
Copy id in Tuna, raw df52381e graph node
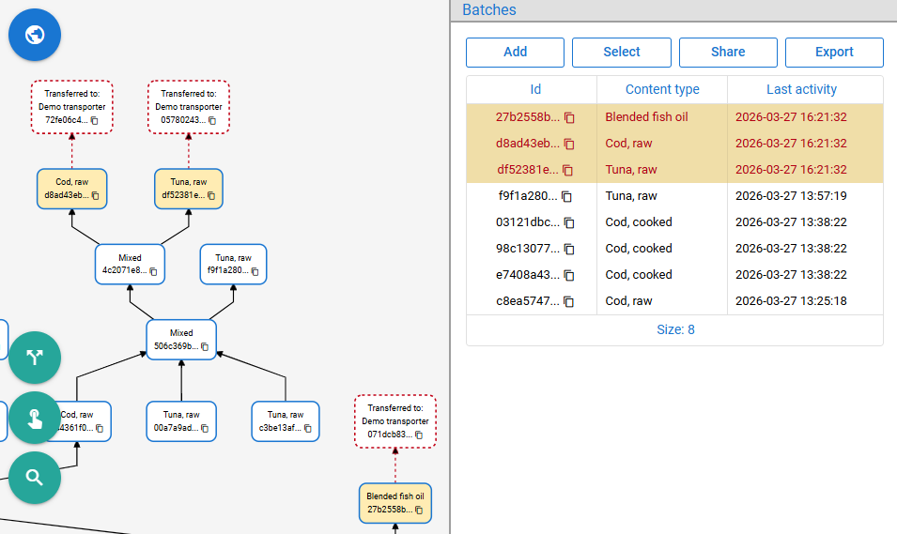tap(211, 195)
